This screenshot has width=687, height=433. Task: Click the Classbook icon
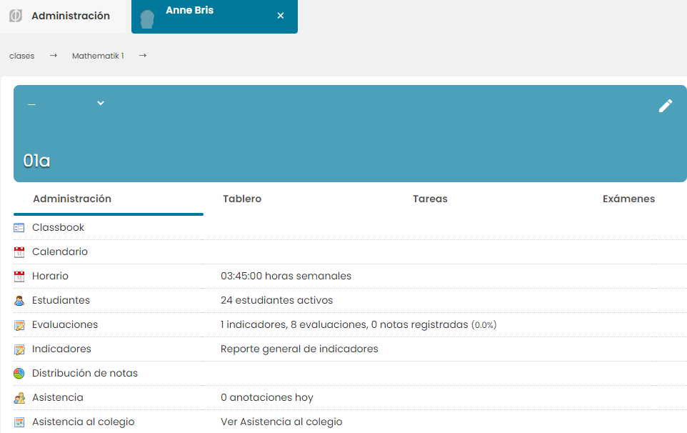pos(19,228)
